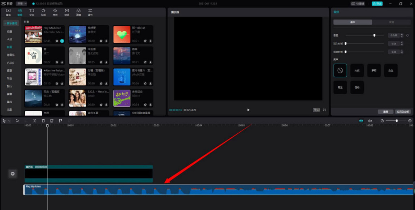This screenshot has width=415, height=210.
Task: Click the delete trash icon in timeline toolbar
Action: tap(43, 121)
